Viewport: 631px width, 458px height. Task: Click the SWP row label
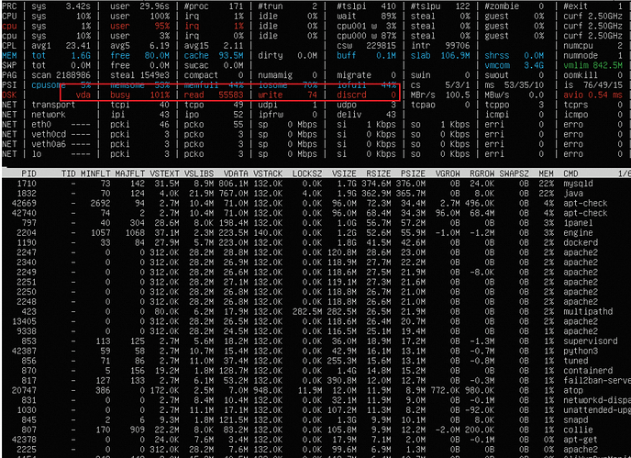9,65
